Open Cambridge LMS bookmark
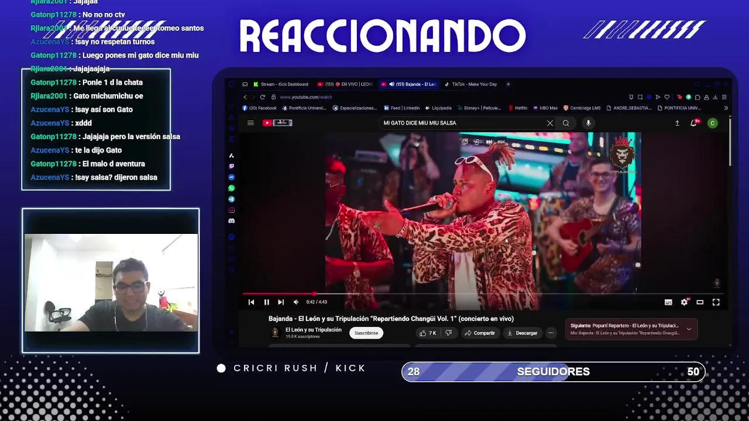The height and width of the screenshot is (421, 749). (582, 108)
